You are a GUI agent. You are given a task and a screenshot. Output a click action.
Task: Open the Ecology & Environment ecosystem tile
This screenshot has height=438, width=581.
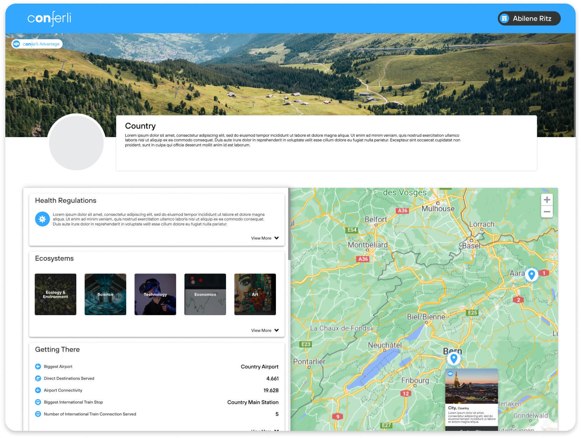tap(56, 294)
